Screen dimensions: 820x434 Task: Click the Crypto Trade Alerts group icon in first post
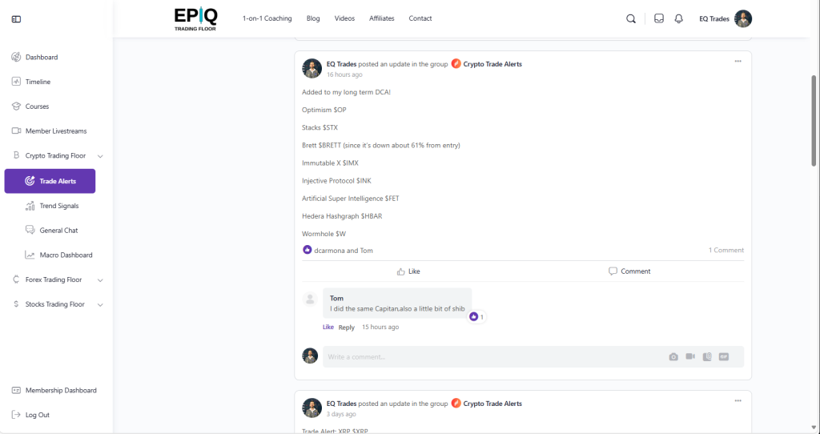456,64
